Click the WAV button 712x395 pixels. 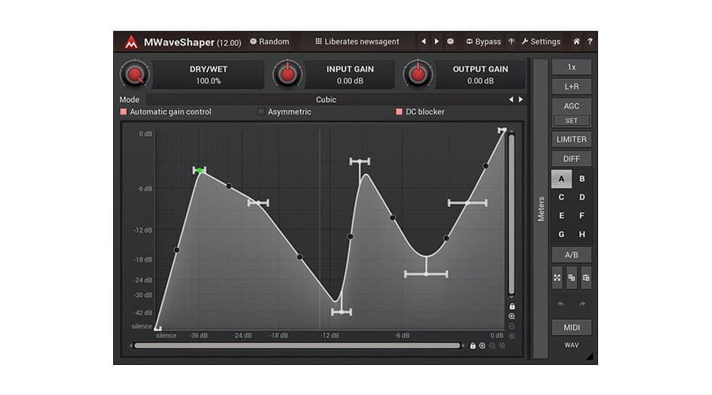(x=571, y=345)
